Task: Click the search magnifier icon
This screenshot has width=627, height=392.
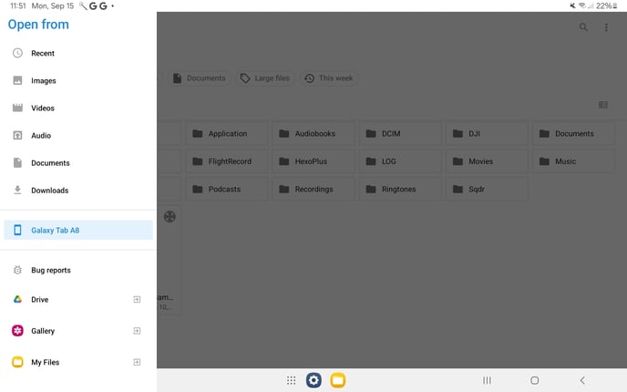Action: [x=584, y=27]
